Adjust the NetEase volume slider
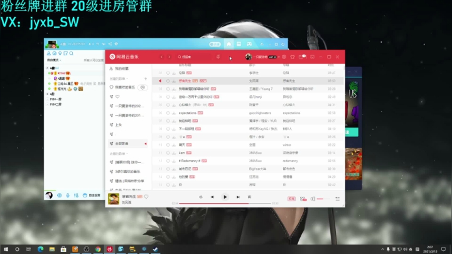Image resolution: width=452 pixels, height=254 pixels. (x=323, y=199)
